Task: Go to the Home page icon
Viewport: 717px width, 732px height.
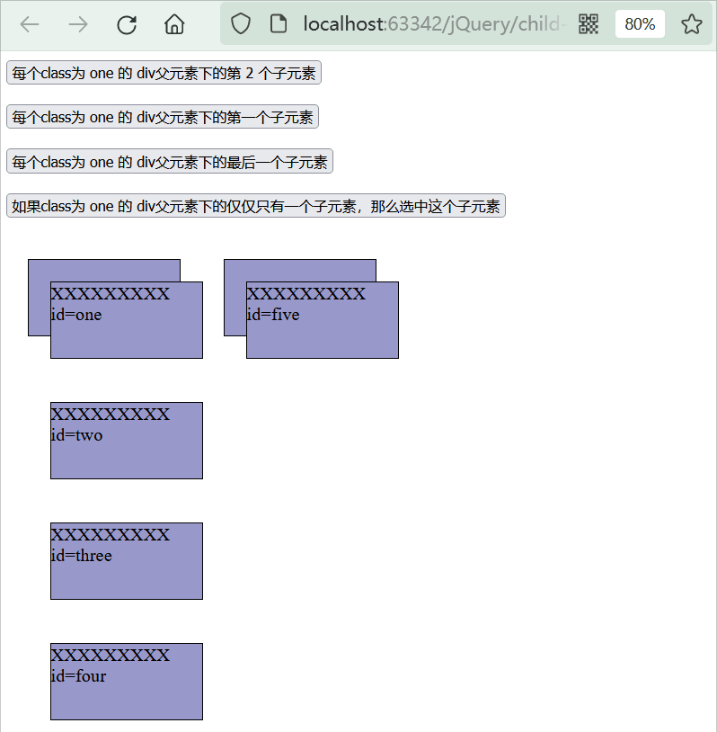Action: point(174,24)
